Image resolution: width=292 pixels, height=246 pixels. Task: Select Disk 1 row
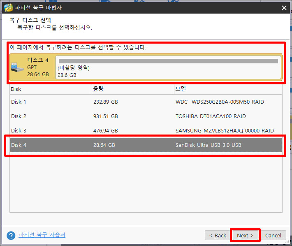pos(146,102)
